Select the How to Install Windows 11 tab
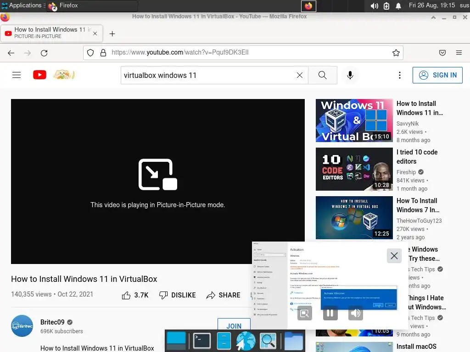Viewport: 470px width, 352px height. coord(51,33)
